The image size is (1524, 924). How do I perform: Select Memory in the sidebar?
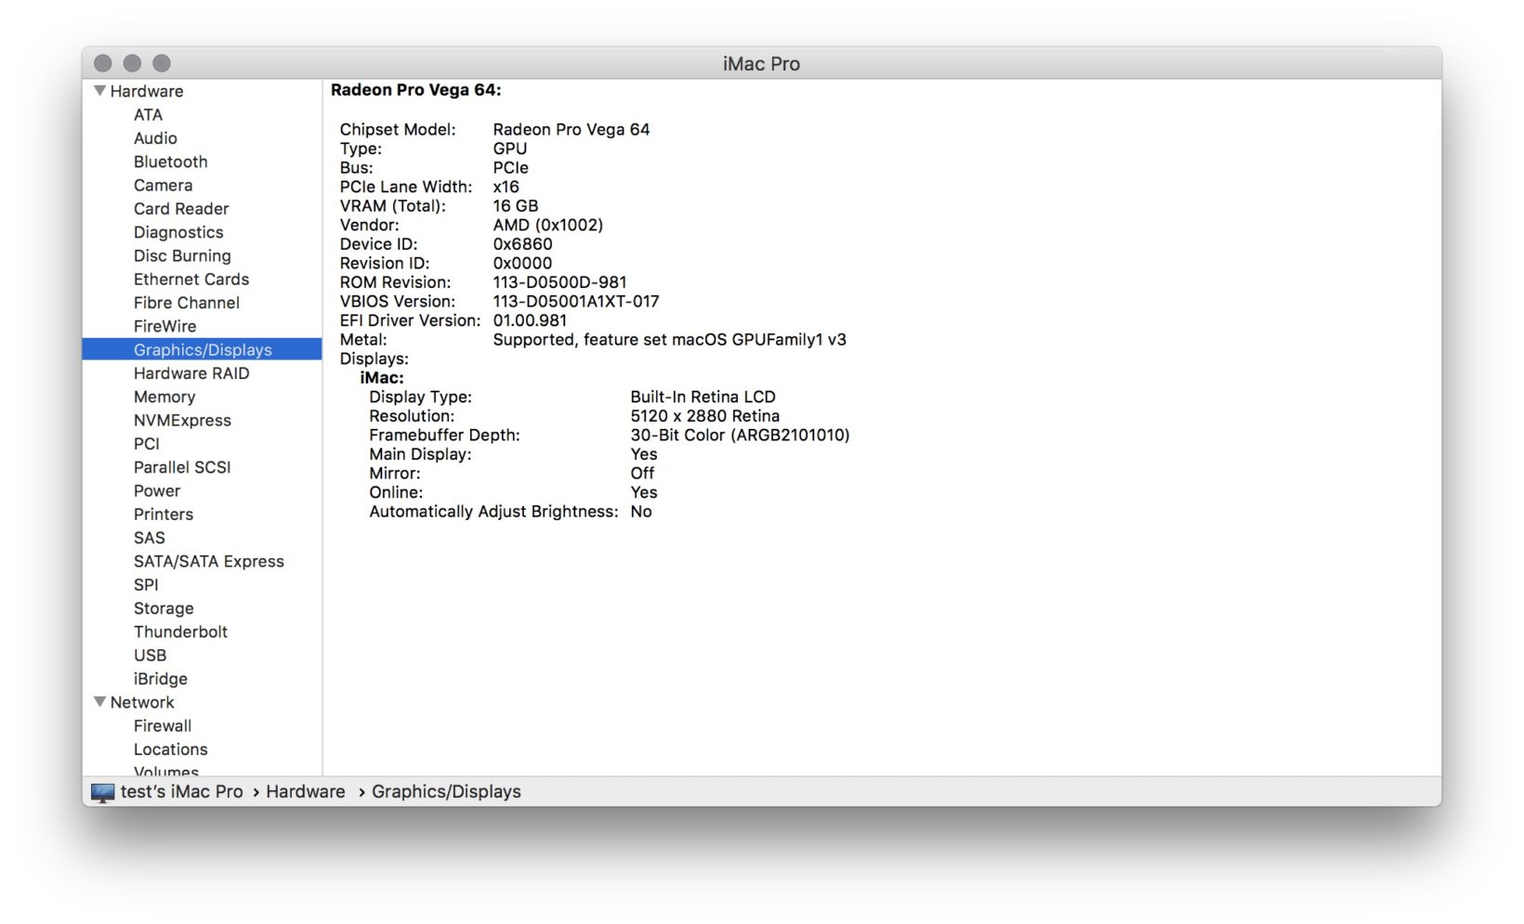click(164, 397)
